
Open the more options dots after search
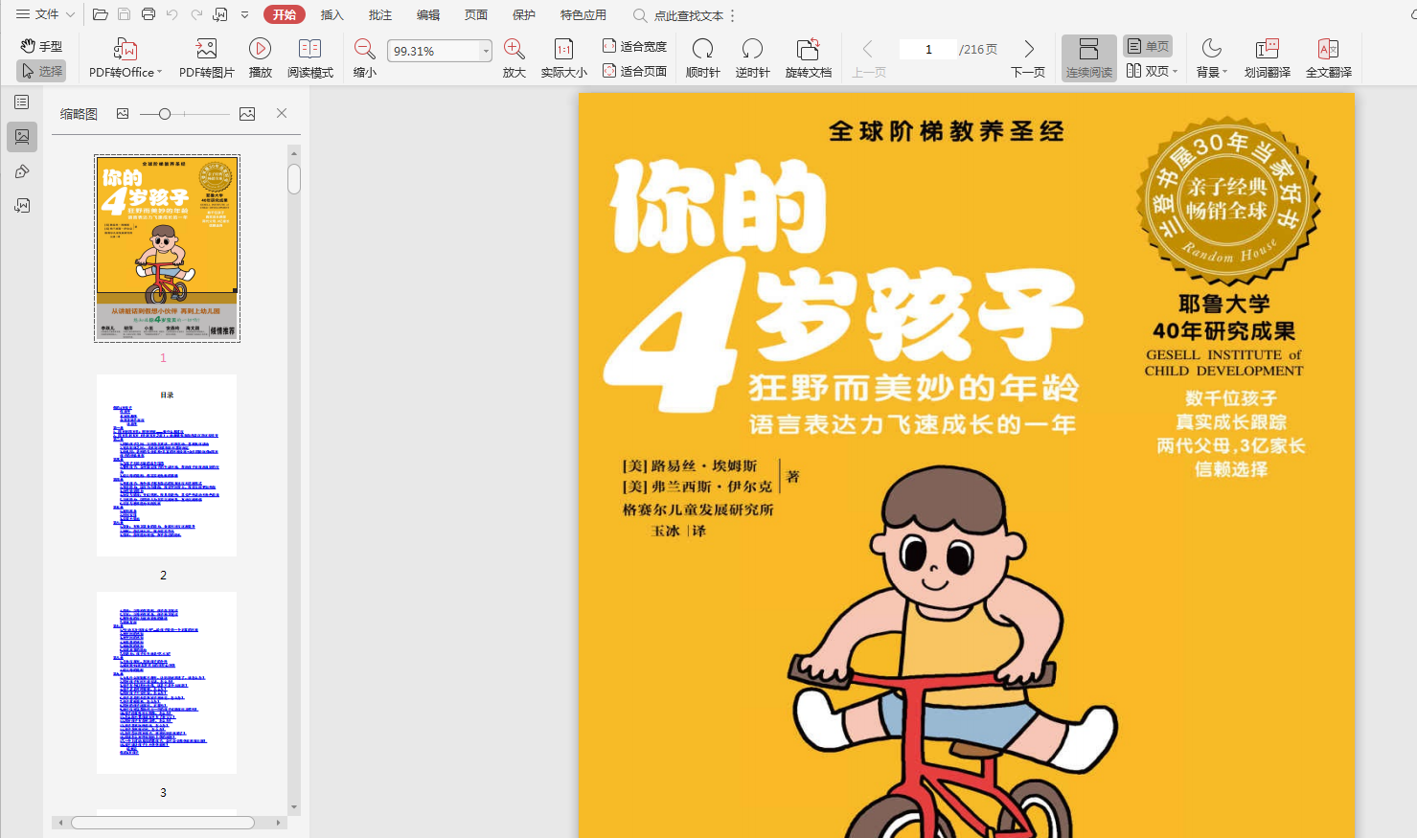pos(733,15)
